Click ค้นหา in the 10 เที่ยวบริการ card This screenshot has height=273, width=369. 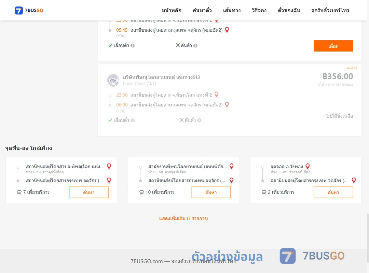[211, 192]
